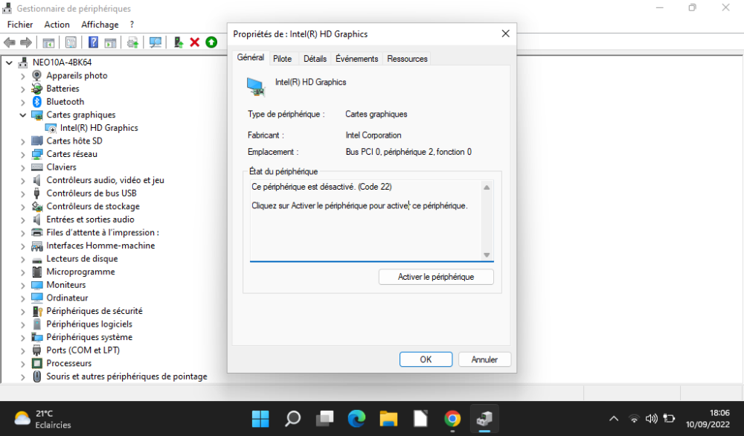Image resolution: width=744 pixels, height=436 pixels.
Task: Collapse the NEO10A-4BK64 root node
Action: [x=9, y=62]
